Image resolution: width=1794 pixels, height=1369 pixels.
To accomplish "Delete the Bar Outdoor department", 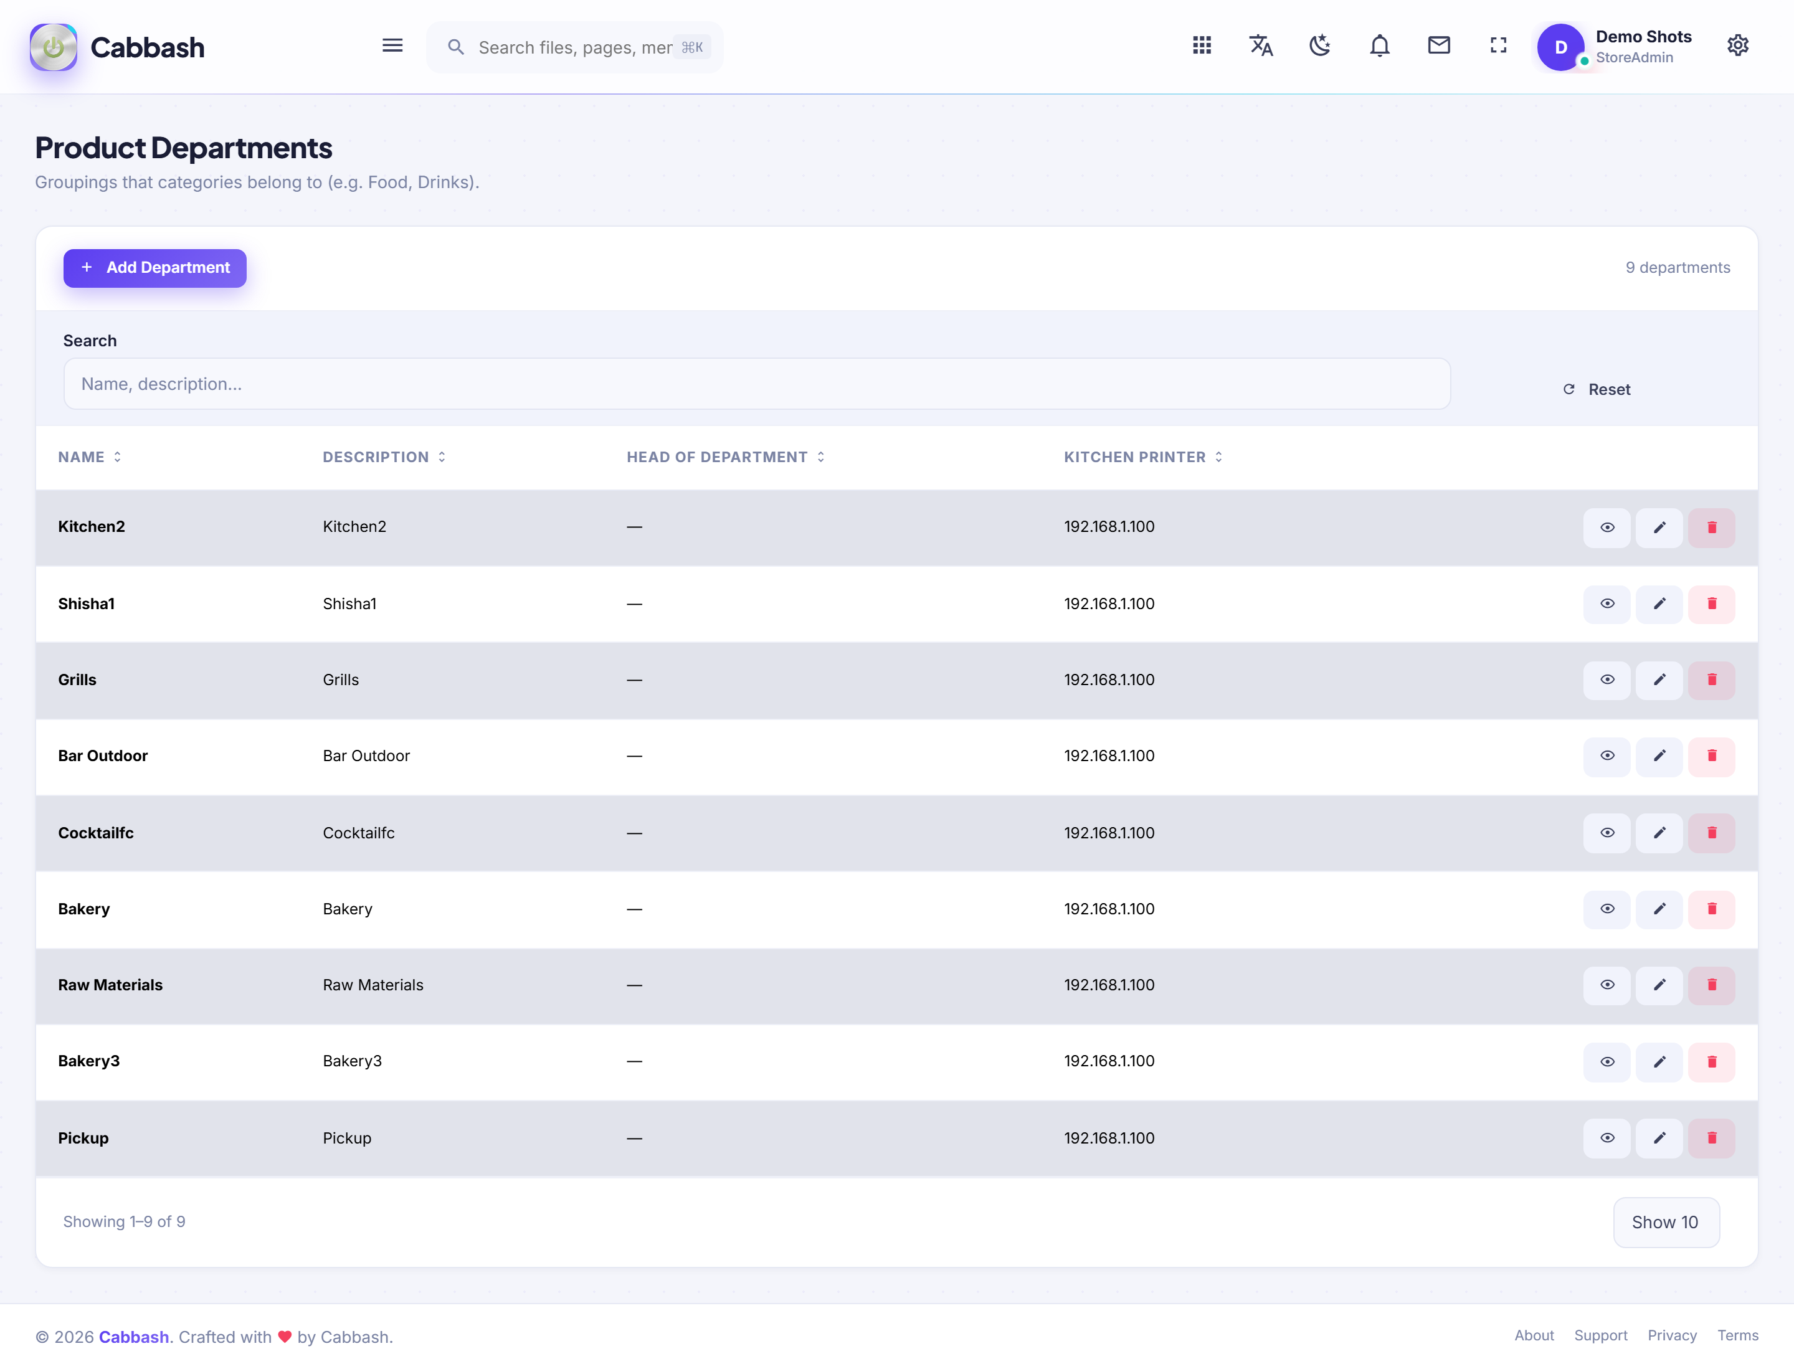I will click(1711, 756).
